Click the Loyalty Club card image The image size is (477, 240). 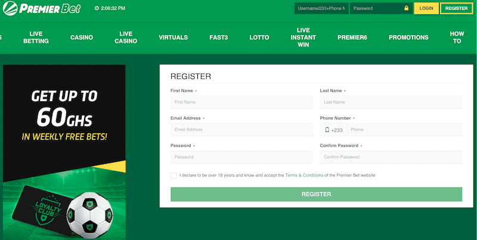(x=42, y=210)
